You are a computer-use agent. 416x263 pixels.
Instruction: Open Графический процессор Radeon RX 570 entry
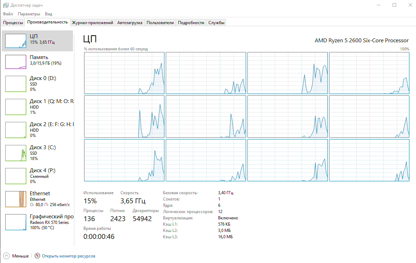37,222
